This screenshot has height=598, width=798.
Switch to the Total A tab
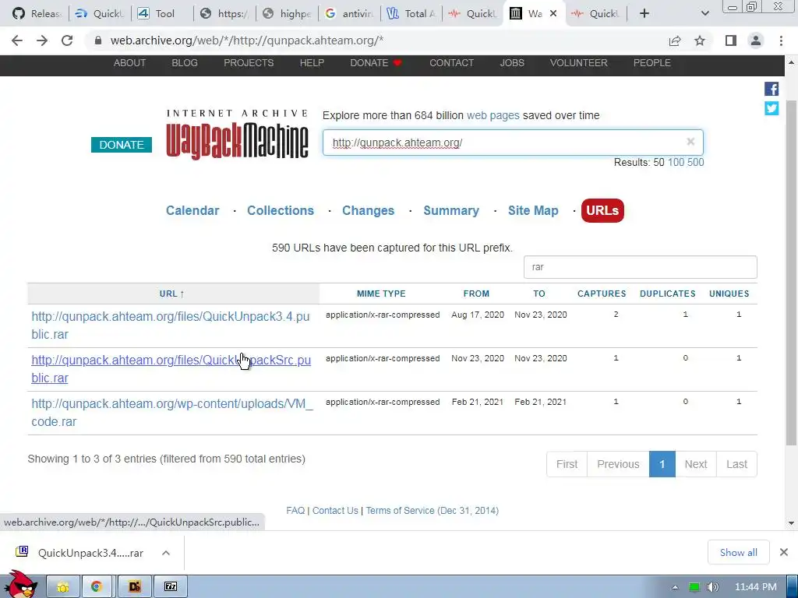(411, 14)
